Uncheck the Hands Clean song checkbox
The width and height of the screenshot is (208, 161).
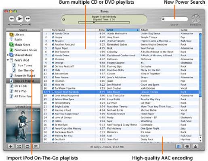tap(53, 33)
